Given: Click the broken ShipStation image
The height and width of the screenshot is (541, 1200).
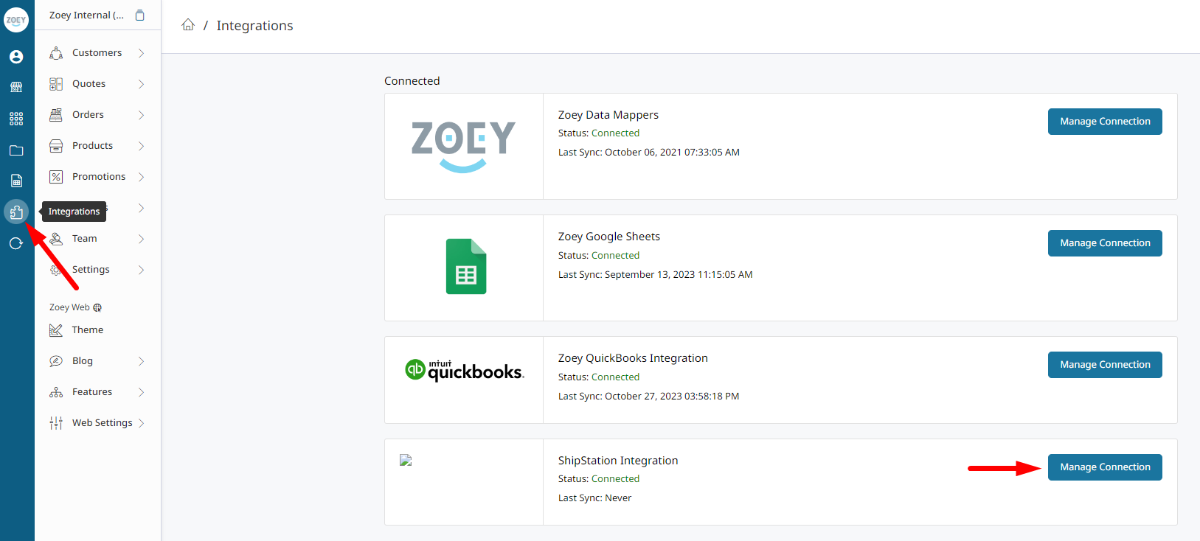Looking at the screenshot, I should (406, 460).
